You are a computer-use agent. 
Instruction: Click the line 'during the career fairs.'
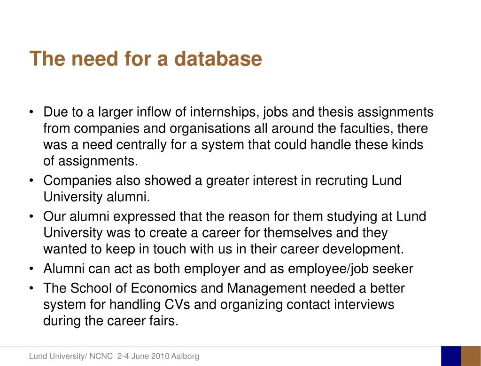tap(111, 321)
